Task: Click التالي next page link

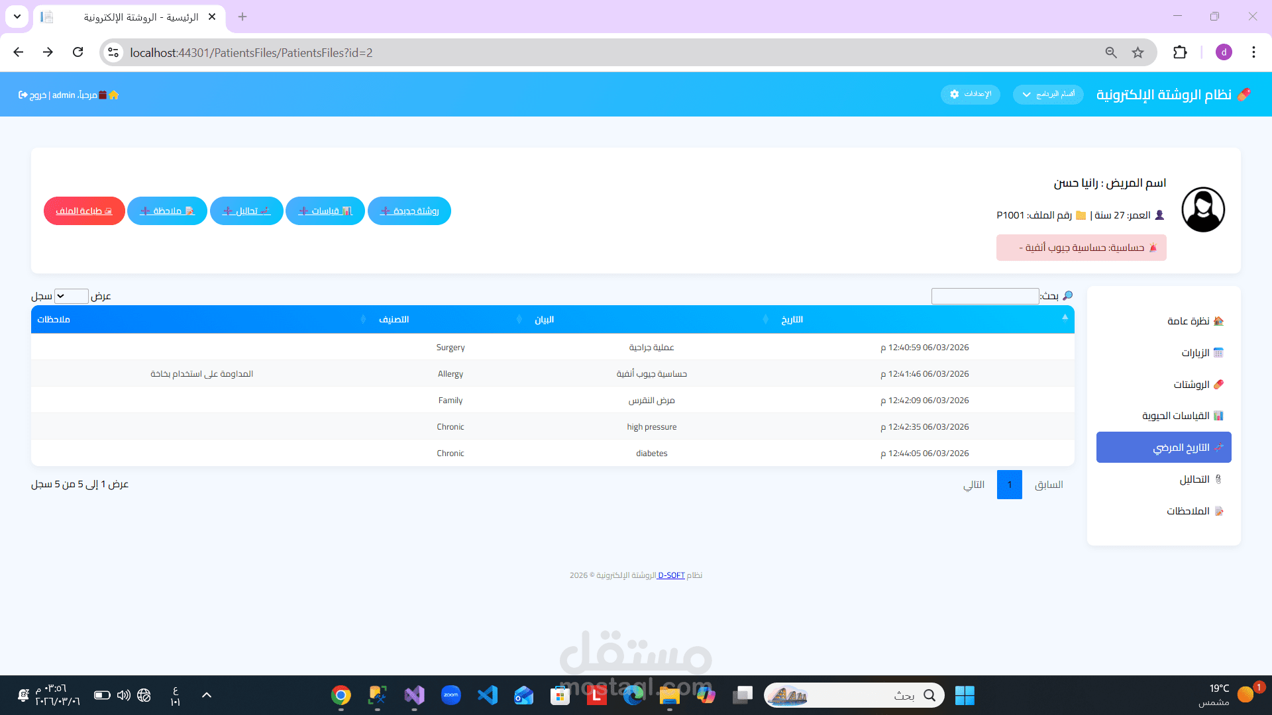Action: pos(974,485)
